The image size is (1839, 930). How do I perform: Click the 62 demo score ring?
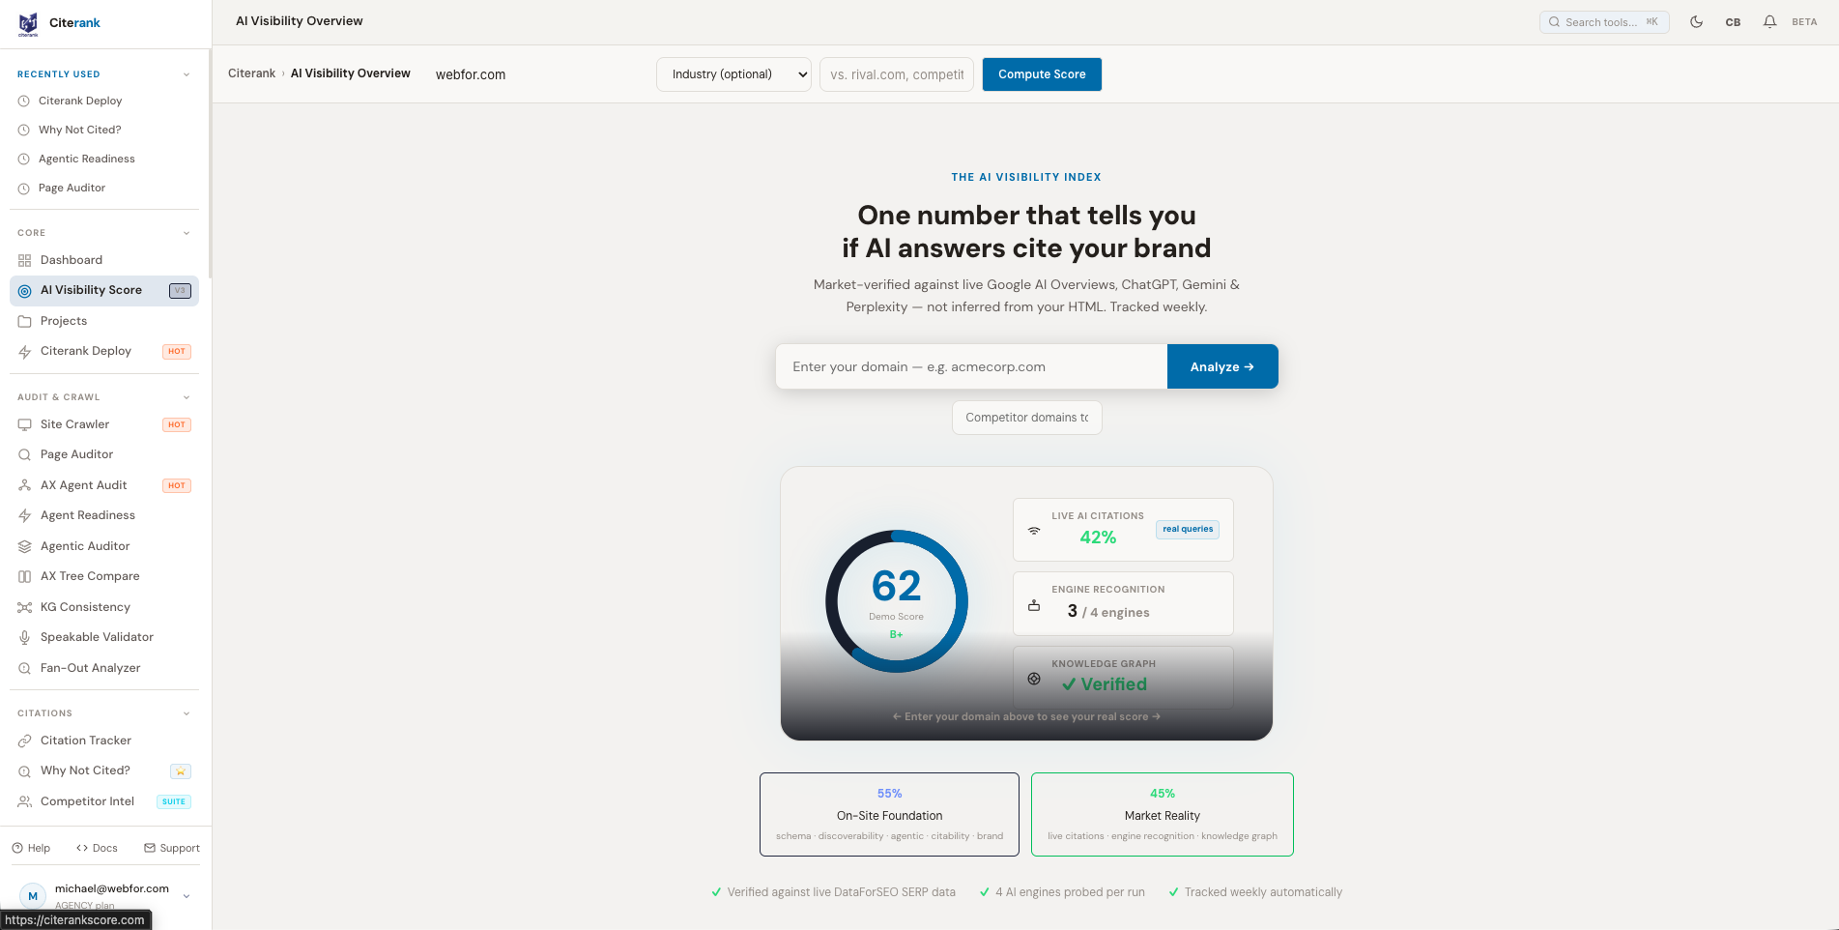pos(896,601)
